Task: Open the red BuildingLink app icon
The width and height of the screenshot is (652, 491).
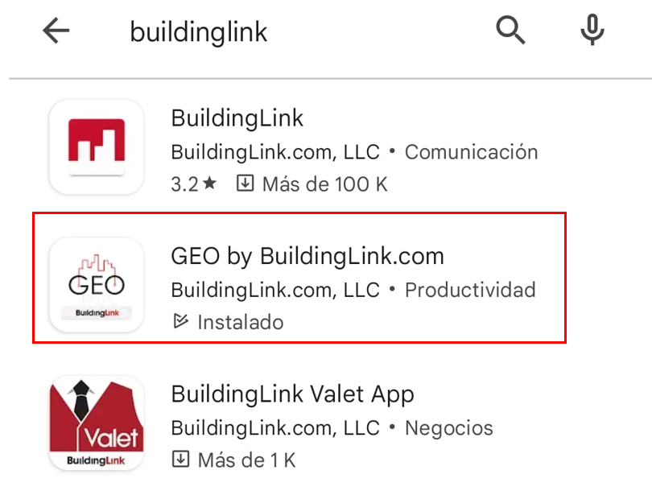Action: point(97,146)
